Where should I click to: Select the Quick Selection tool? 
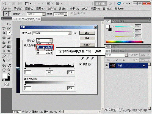coord(9,28)
